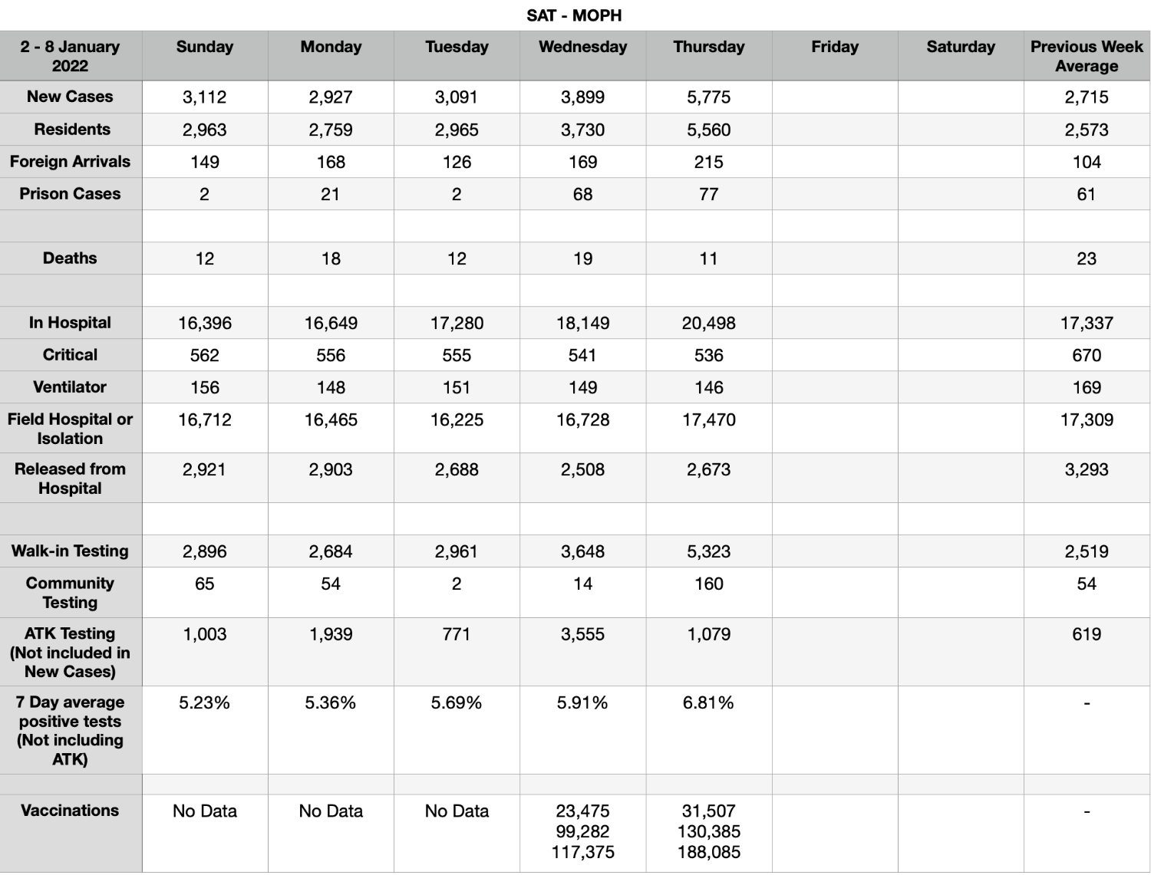Select the 2 - 8 January 2022 cell
This screenshot has height=875, width=1151.
click(x=71, y=56)
